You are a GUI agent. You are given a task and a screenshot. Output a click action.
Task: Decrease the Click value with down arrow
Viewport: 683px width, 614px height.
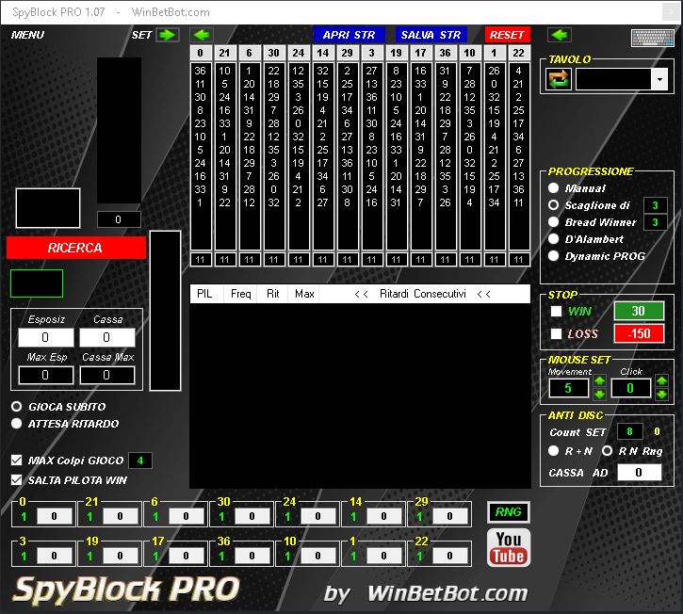click(x=660, y=394)
